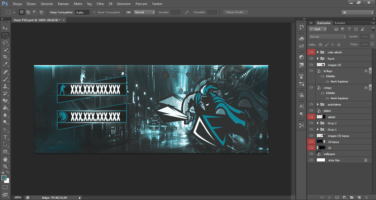Open the 3B workspace dropdown
This screenshot has height=200, width=376.
[357, 13]
